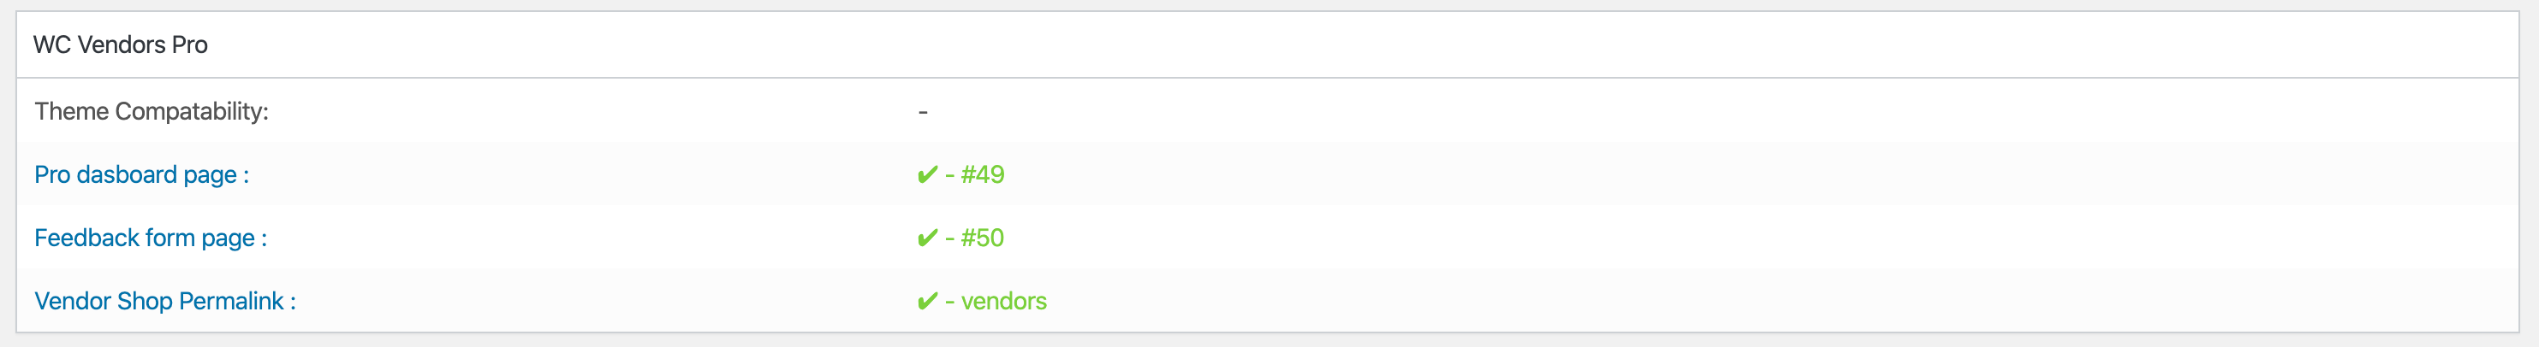Click the WC Vendors Pro heading
Image resolution: width=2539 pixels, height=347 pixels.
(x=120, y=45)
